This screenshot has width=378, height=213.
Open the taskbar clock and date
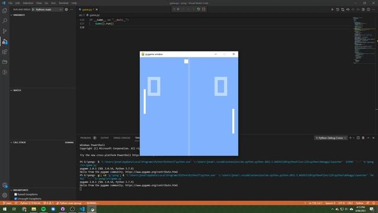360,209
